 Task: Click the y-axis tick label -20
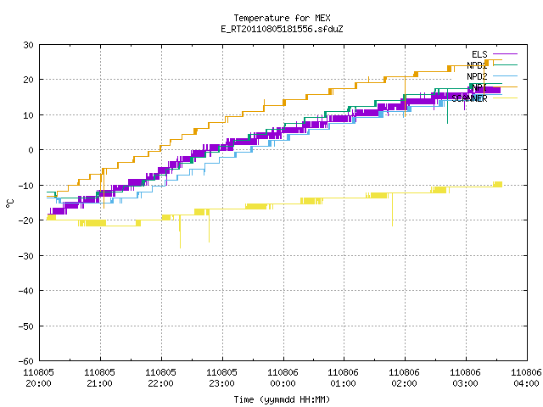tap(26, 220)
